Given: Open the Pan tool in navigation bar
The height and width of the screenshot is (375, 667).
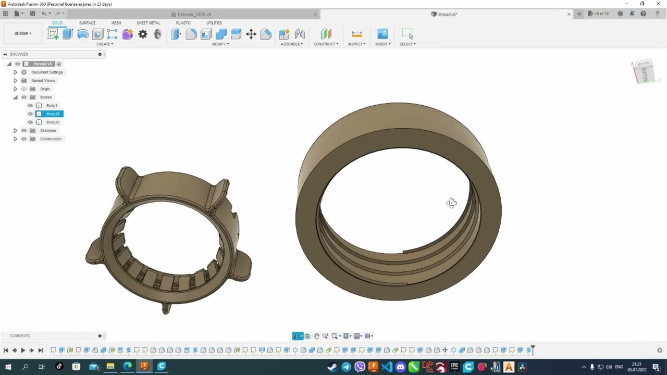Looking at the screenshot, I should 316,336.
